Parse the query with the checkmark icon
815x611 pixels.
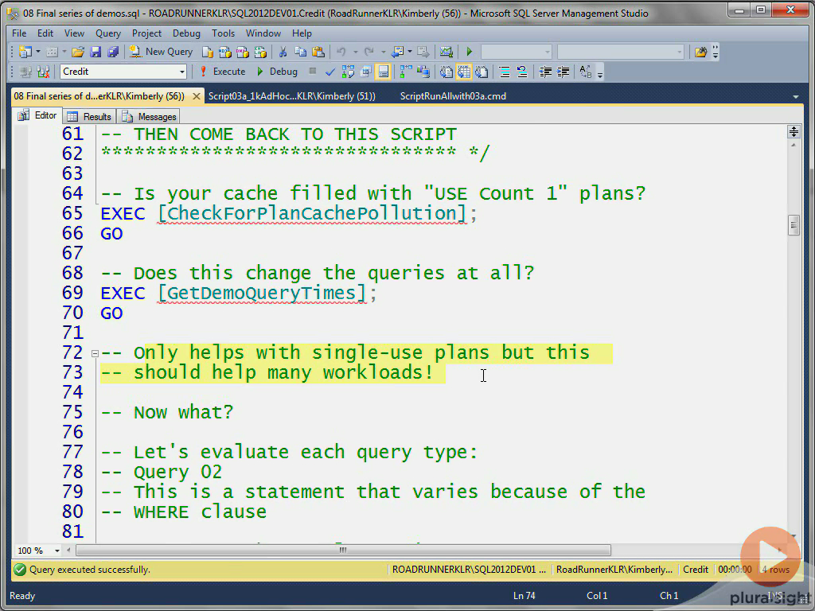tap(330, 72)
